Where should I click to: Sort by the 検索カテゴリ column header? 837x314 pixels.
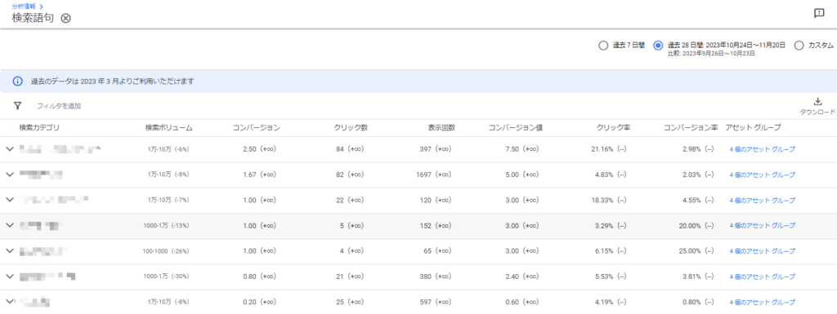(x=39, y=128)
